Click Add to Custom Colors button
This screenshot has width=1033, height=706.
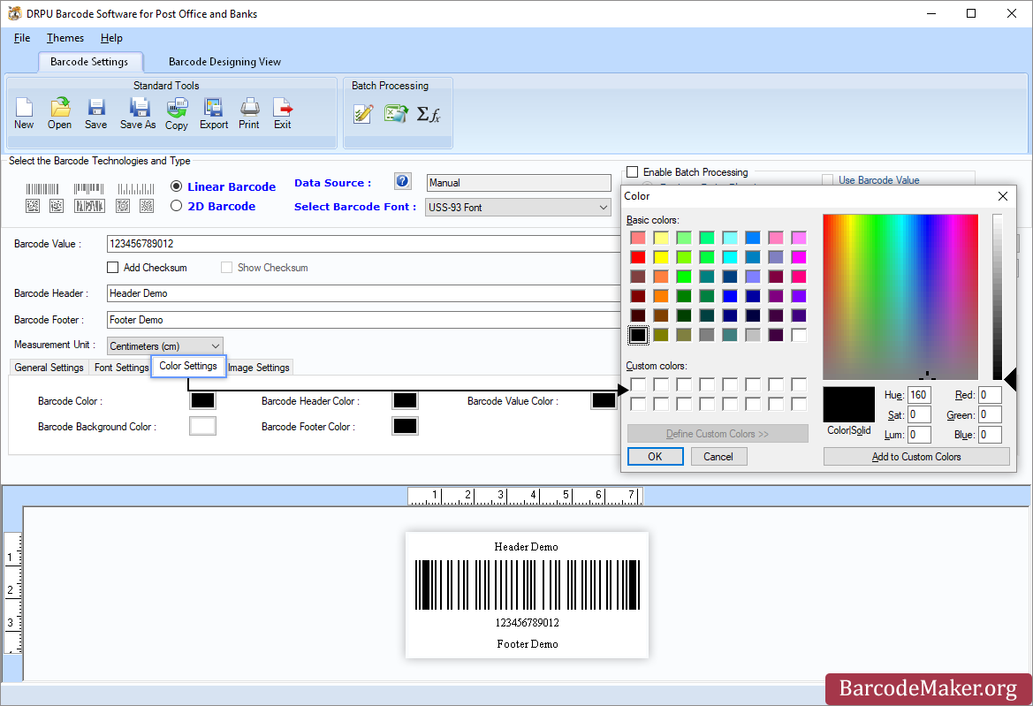point(916,457)
